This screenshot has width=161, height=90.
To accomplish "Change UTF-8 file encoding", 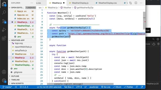I will [79, 87].
